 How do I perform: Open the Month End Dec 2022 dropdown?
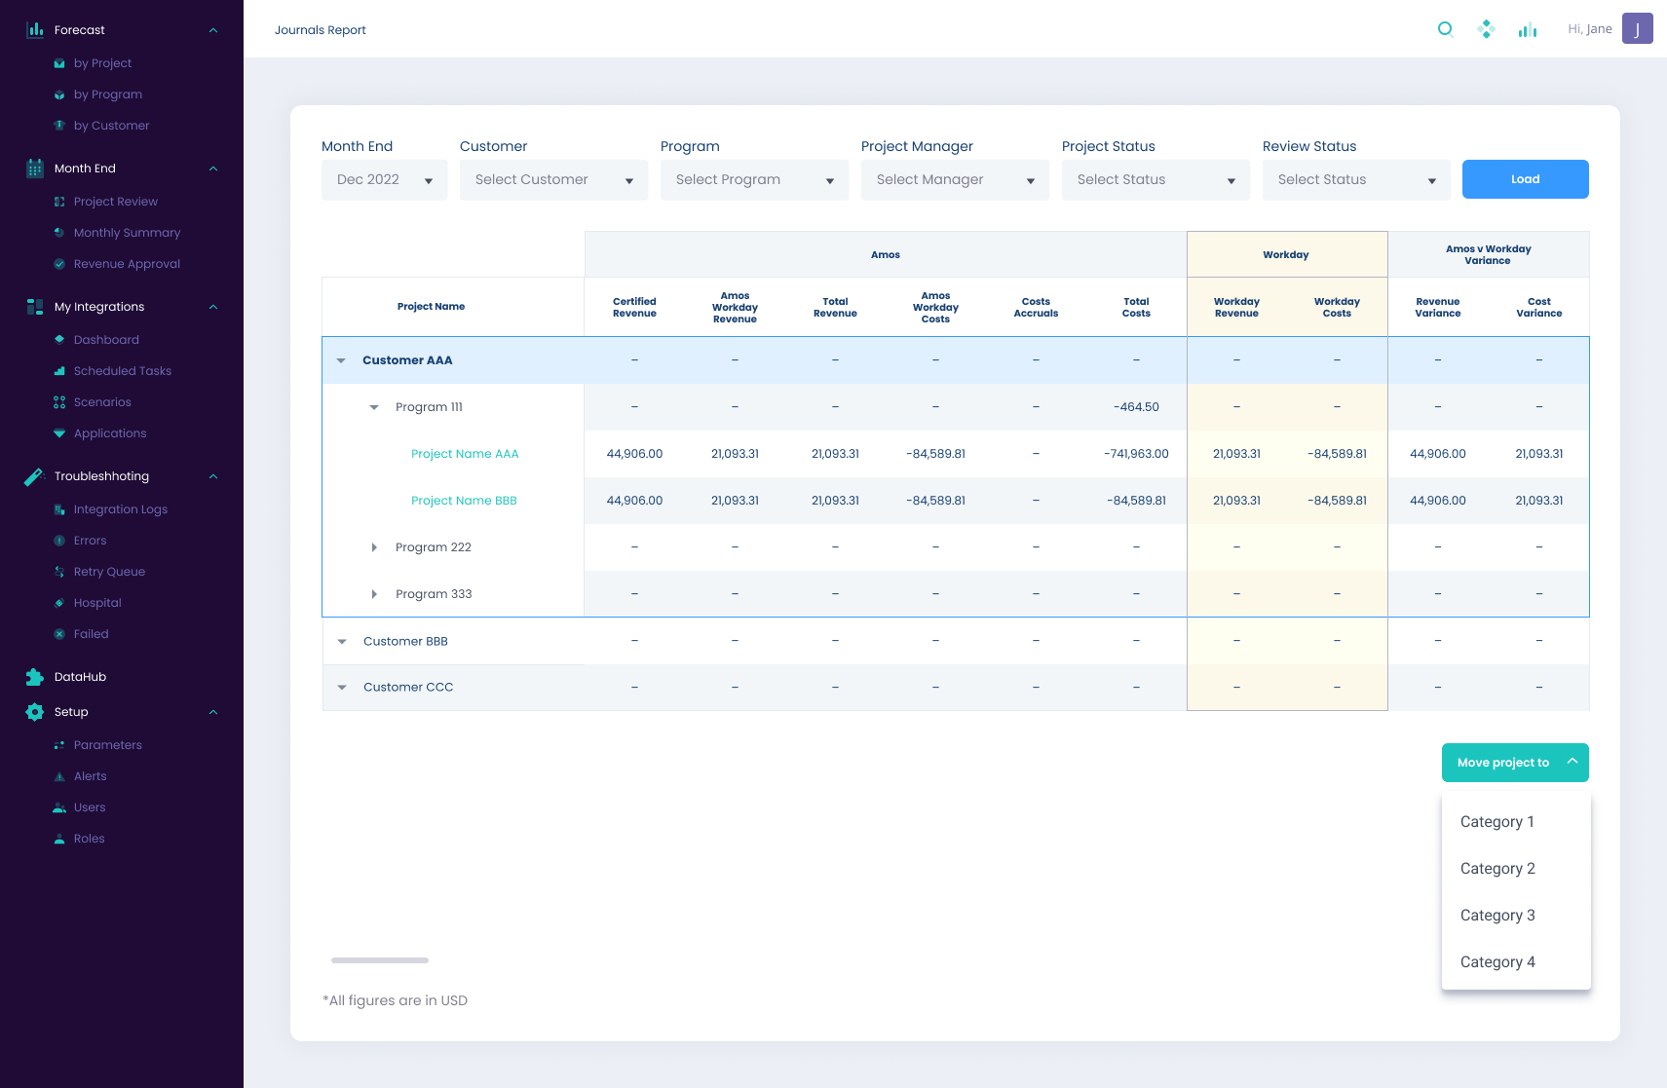tap(384, 180)
